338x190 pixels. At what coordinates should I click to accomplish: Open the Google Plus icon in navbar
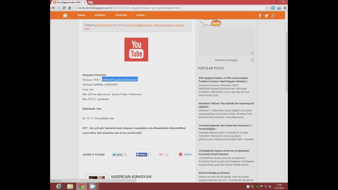click(273, 16)
